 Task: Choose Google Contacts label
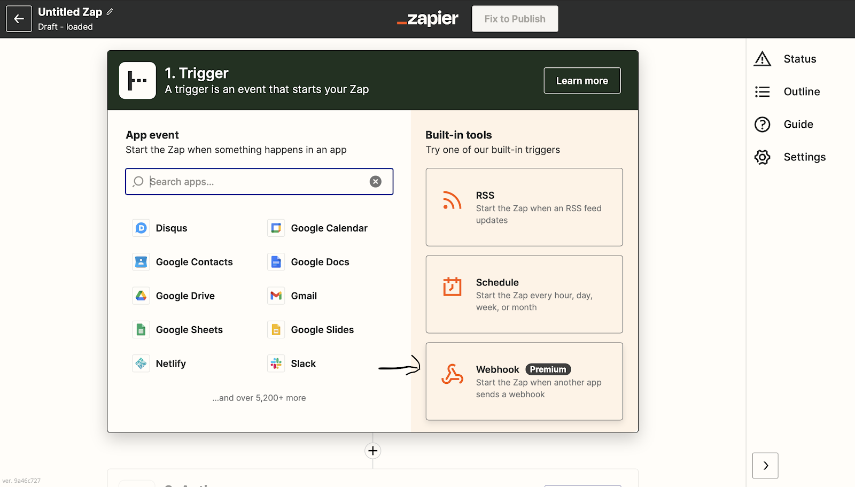pyautogui.click(x=195, y=262)
